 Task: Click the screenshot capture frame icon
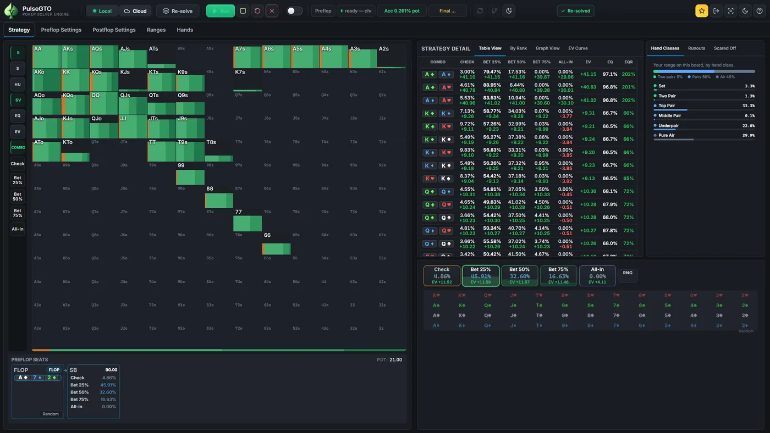point(730,11)
